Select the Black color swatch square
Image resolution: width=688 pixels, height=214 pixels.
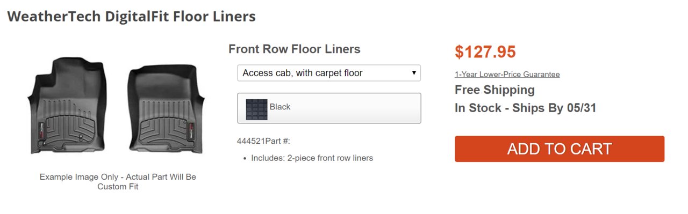256,109
